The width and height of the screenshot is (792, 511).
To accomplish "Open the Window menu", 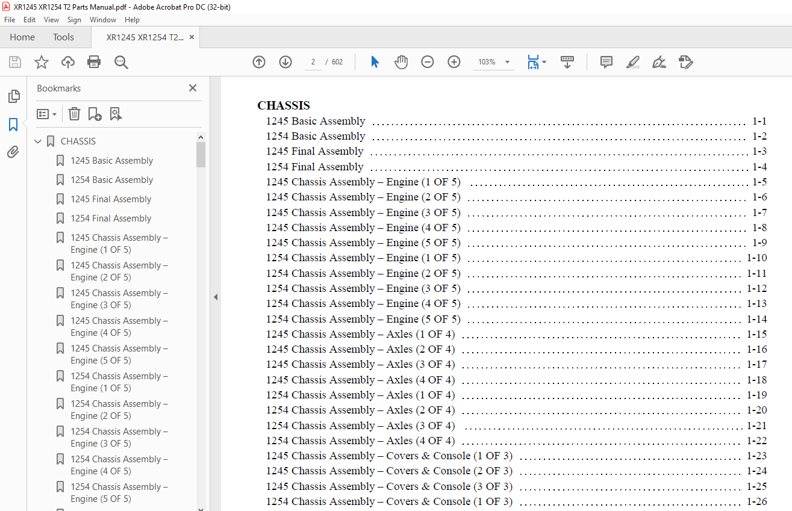I will pyautogui.click(x=103, y=20).
